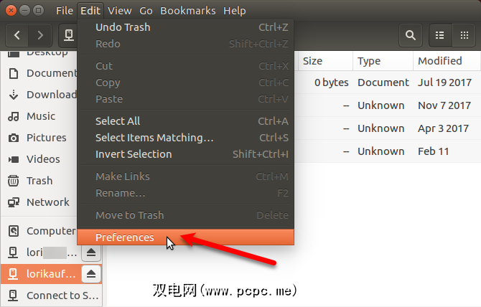Open Music folder in sidebar
The width and height of the screenshot is (481, 307).
click(x=40, y=116)
